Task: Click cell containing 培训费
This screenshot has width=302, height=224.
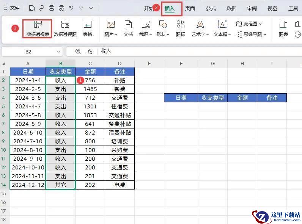Action: tap(120, 141)
